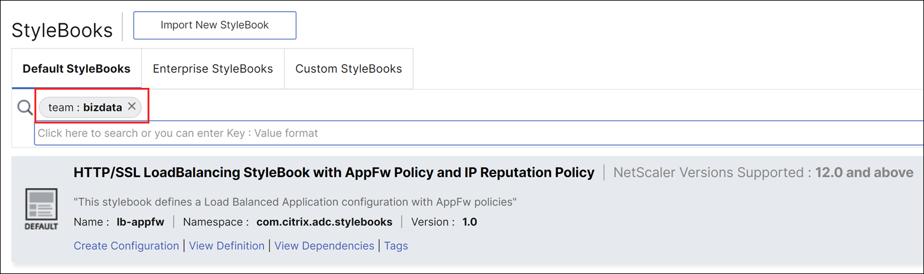Switch to the Default StyleBooks tab
The image size is (924, 274).
pyautogui.click(x=76, y=69)
